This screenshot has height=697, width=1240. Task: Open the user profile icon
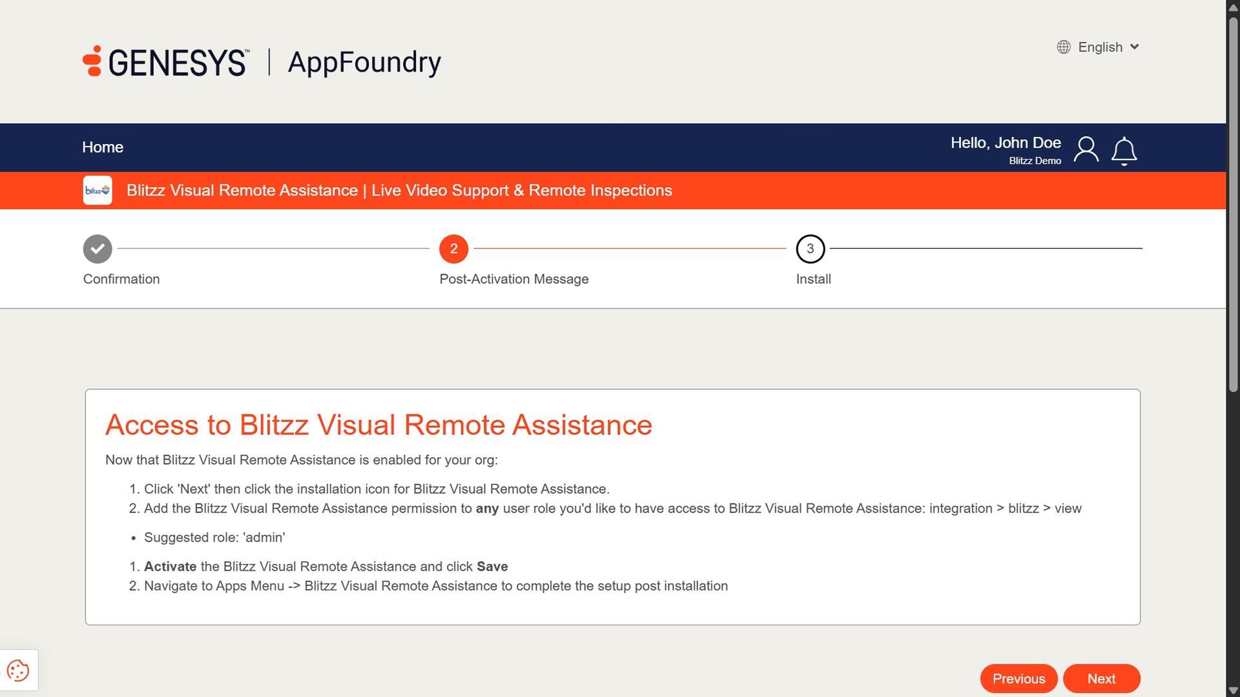click(x=1086, y=150)
